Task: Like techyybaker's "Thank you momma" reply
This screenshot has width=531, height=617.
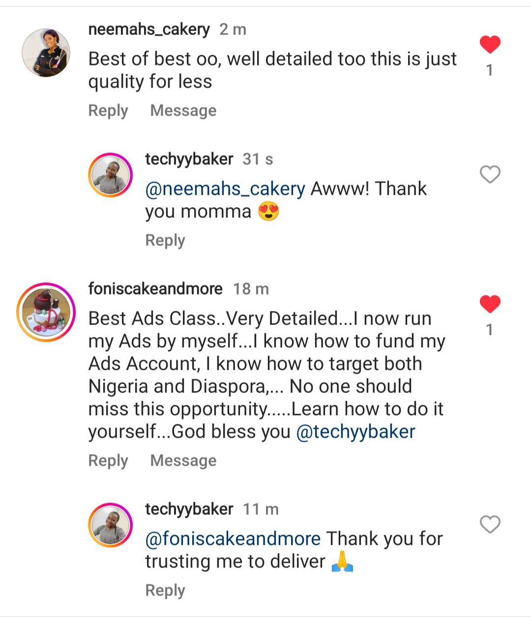Action: [490, 175]
